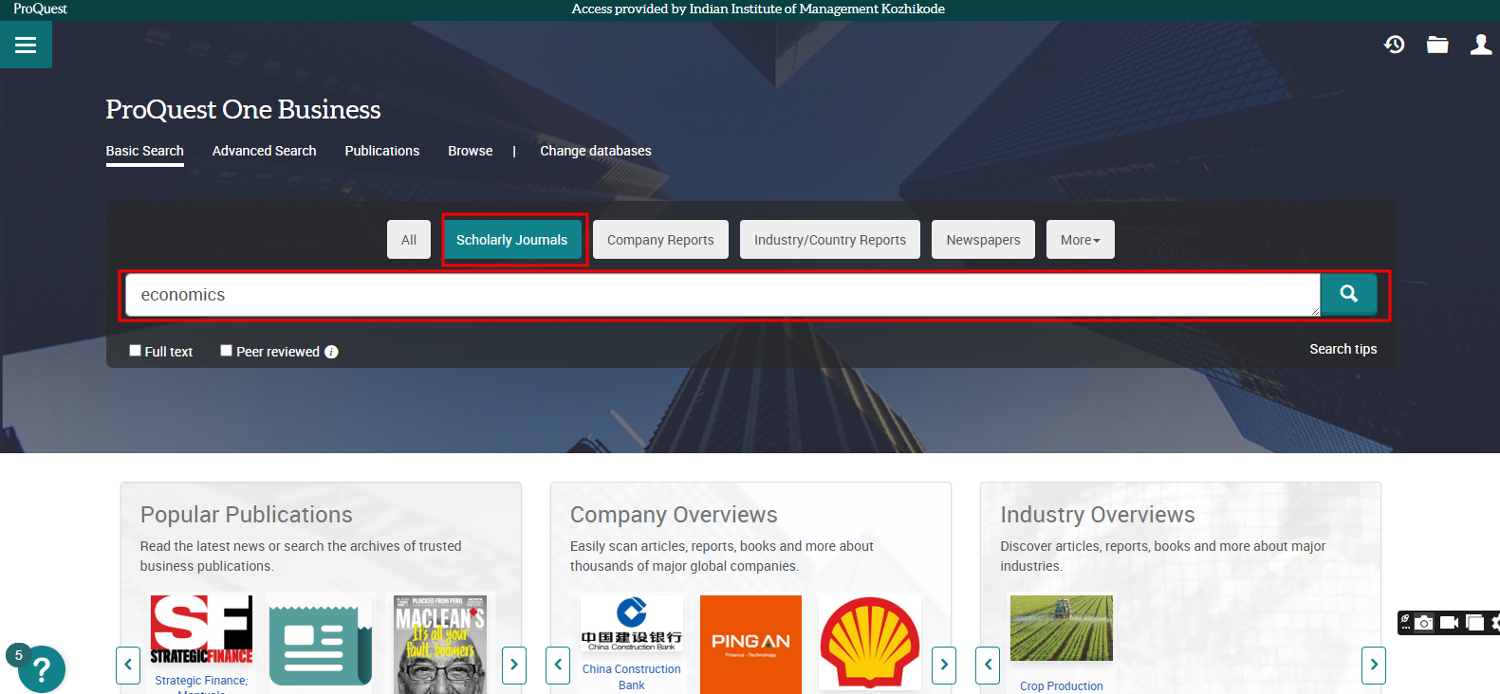1500x694 pixels.
Task: Click the magnifying glass search button
Action: (1348, 295)
